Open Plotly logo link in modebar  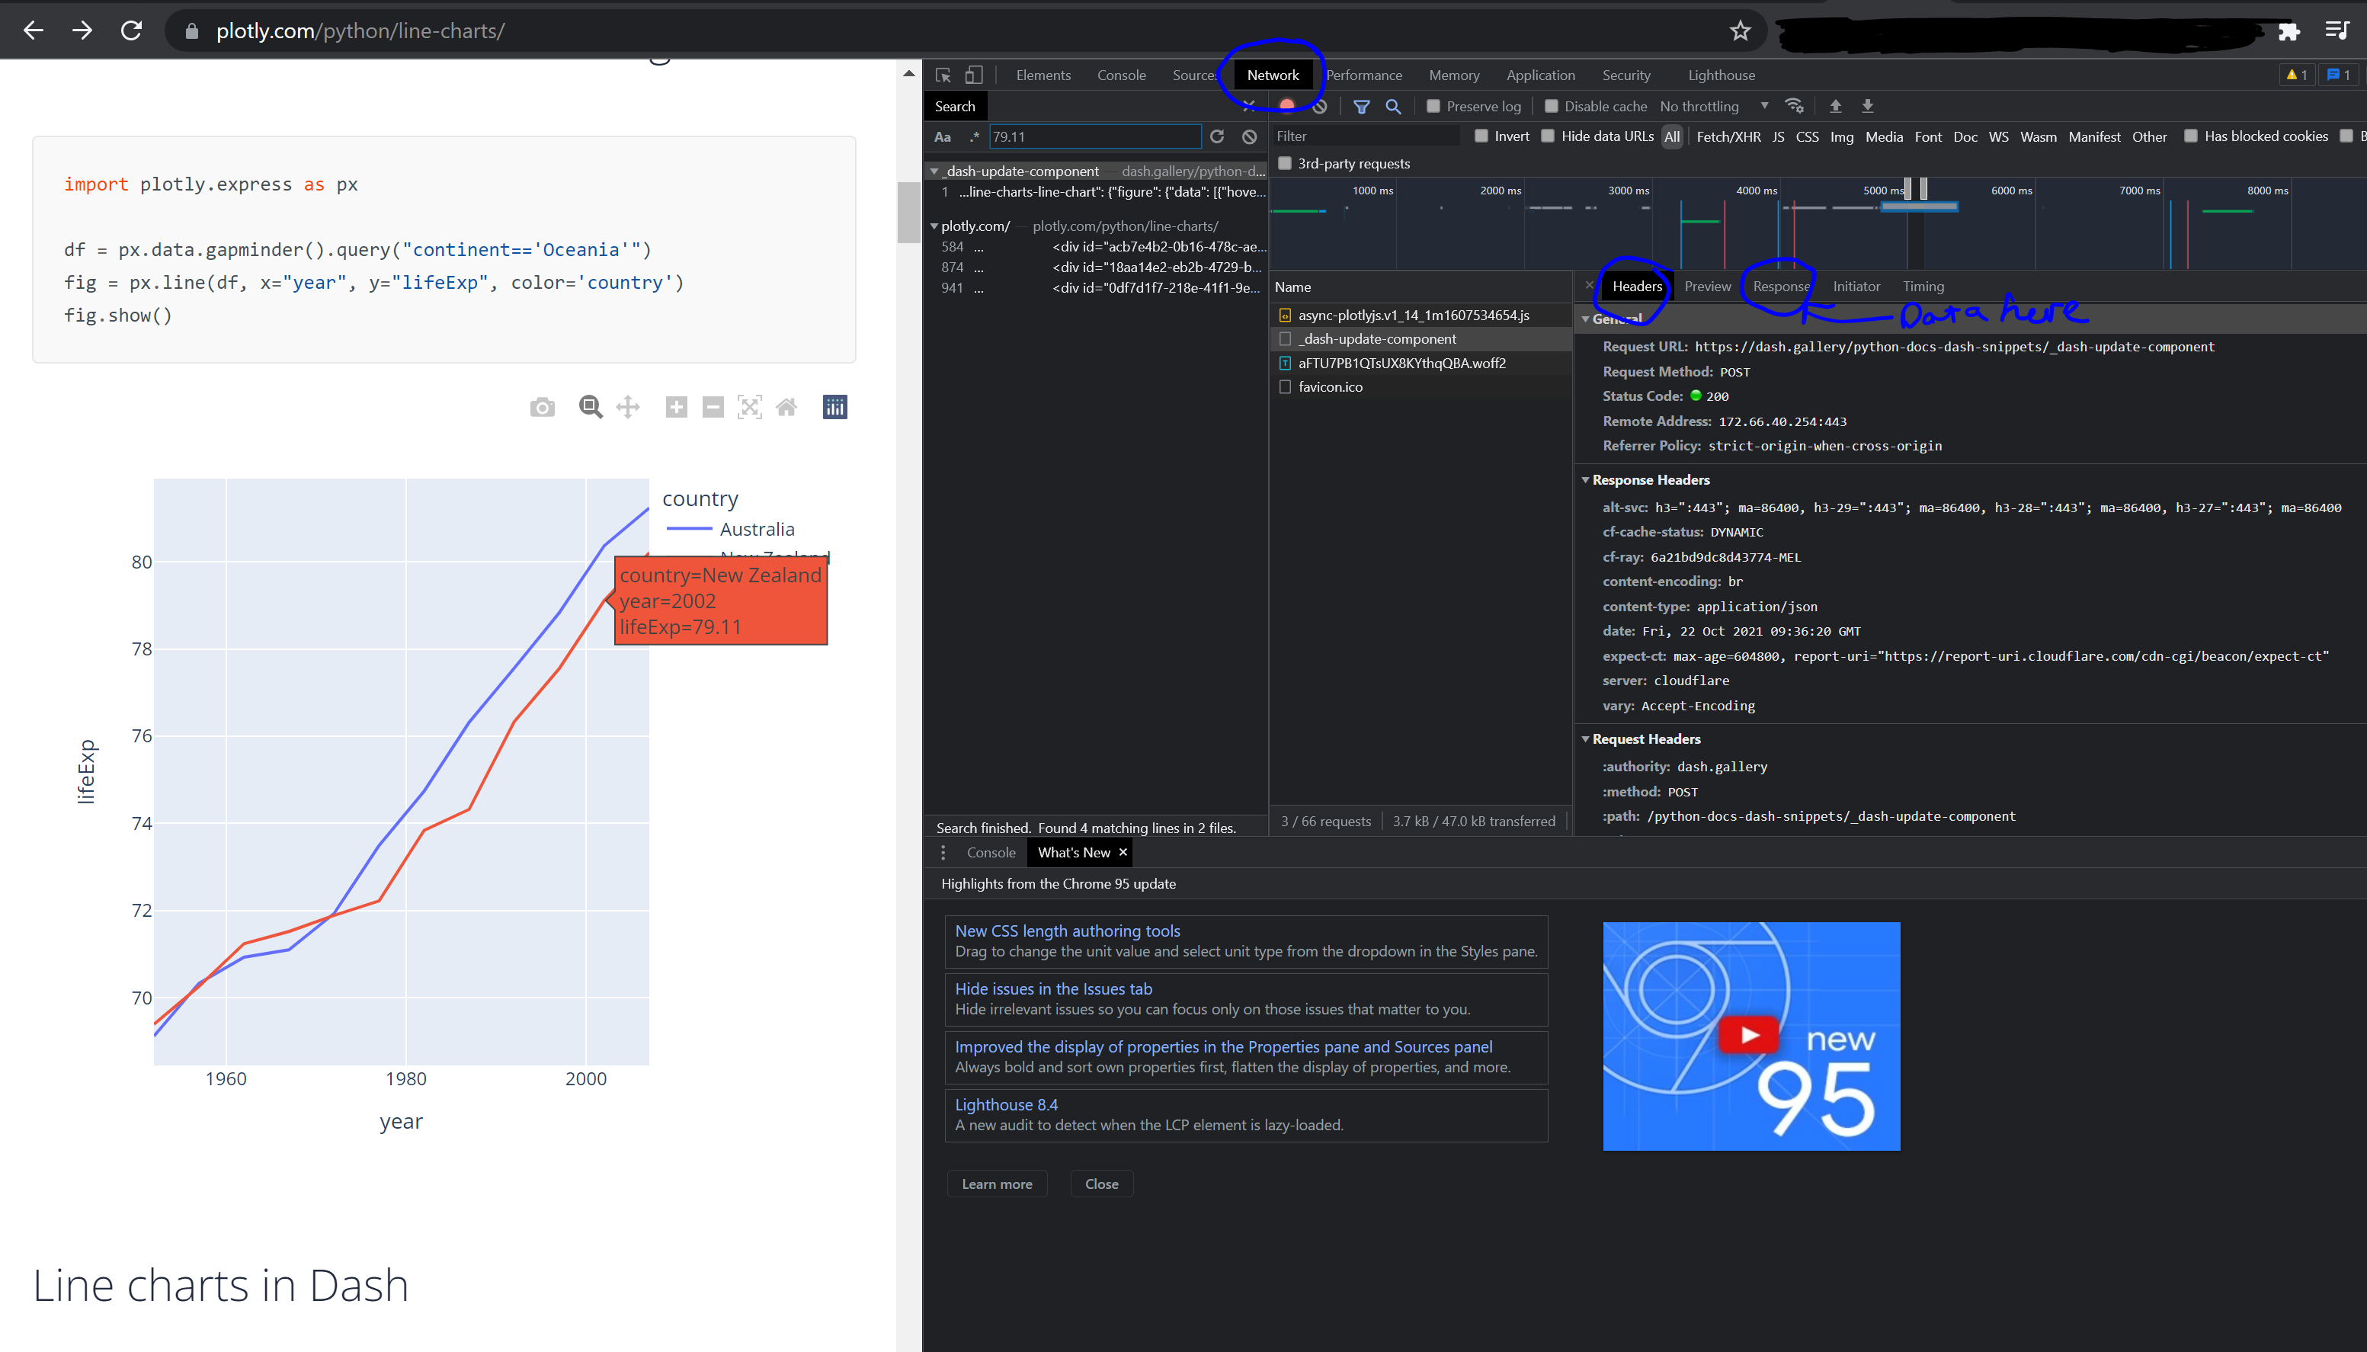point(835,407)
